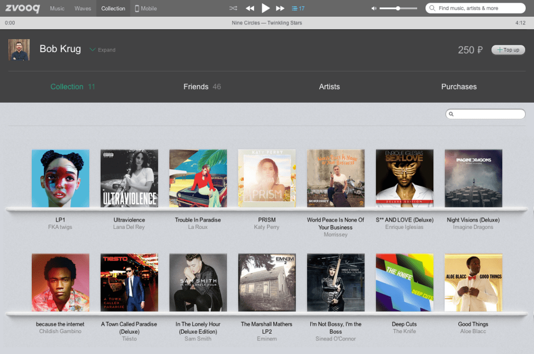The height and width of the screenshot is (354, 534).
Task: Click the phone icon beside Mobile
Action: tap(137, 8)
